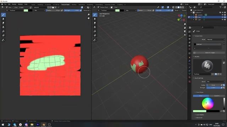This screenshot has width=227, height=127.
Task: Select material preview shading sphere in viewport header
Action: pyautogui.click(x=181, y=7)
